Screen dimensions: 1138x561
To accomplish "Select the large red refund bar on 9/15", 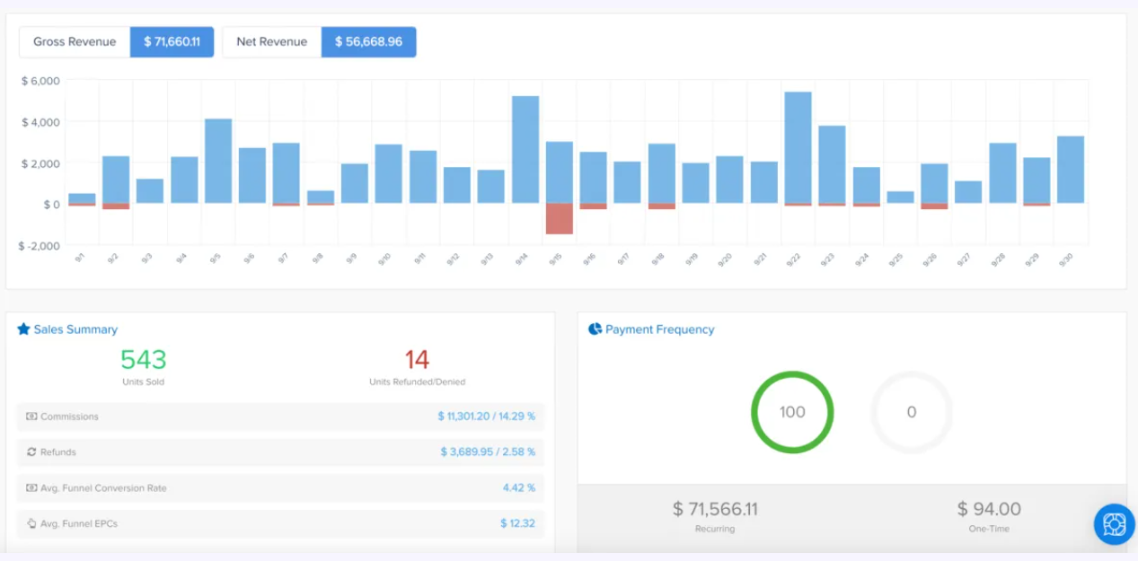I will (559, 219).
